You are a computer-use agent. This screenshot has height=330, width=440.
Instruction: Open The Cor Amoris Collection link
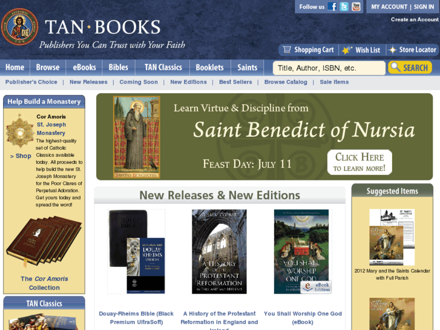point(44,283)
